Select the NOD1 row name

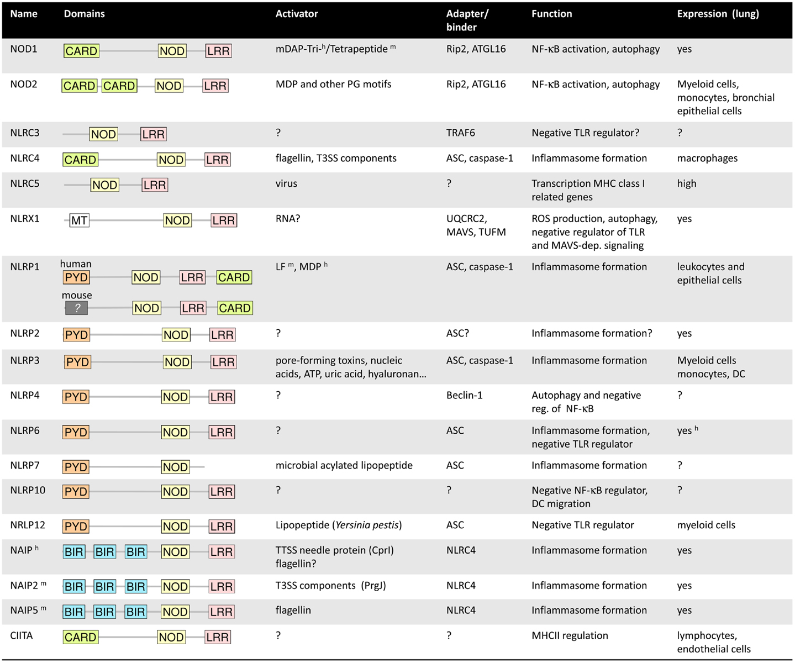24,49
